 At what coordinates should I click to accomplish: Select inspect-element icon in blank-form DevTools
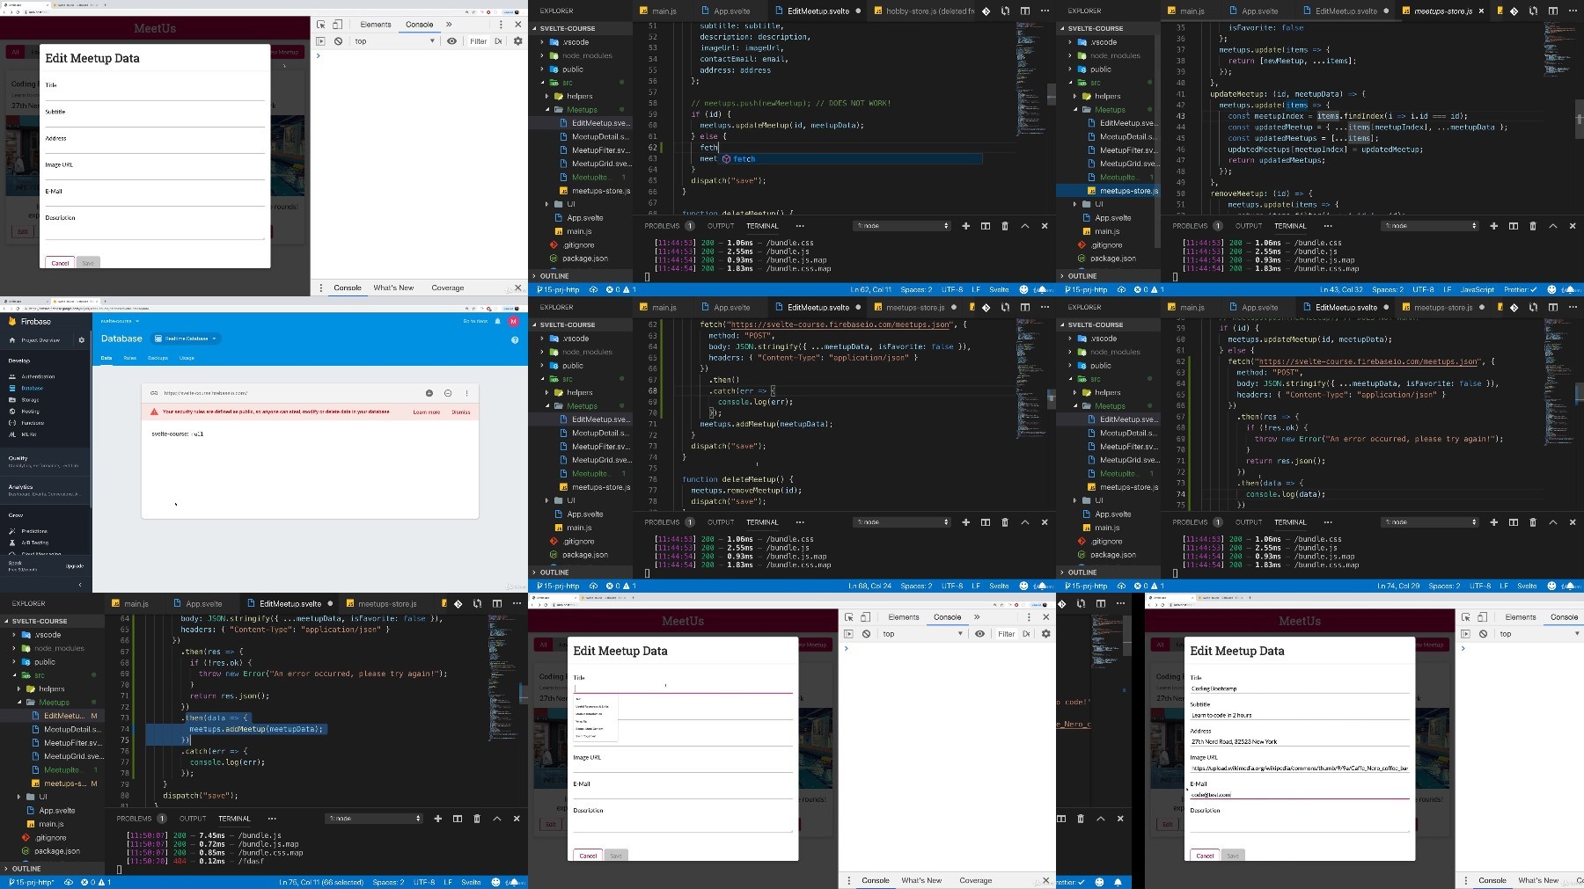click(321, 25)
